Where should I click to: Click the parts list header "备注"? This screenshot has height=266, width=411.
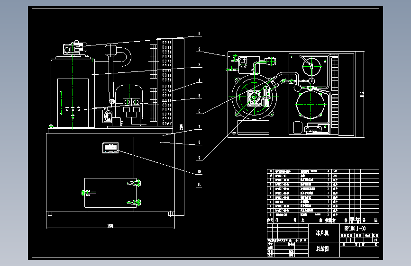click(370, 221)
